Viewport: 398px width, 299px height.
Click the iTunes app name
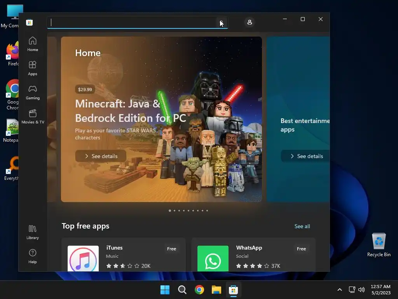pyautogui.click(x=114, y=248)
